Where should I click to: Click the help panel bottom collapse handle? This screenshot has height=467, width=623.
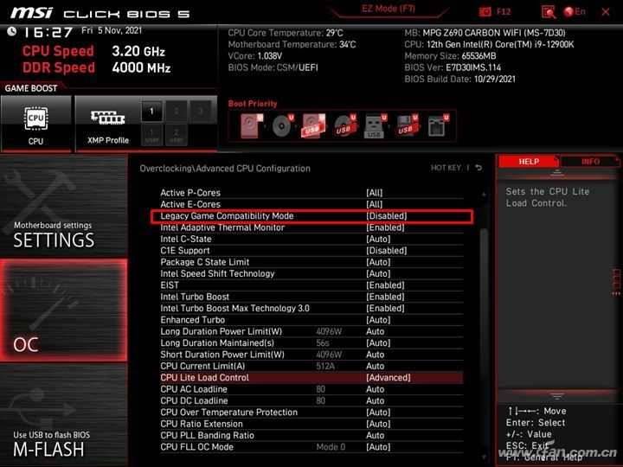(x=556, y=396)
